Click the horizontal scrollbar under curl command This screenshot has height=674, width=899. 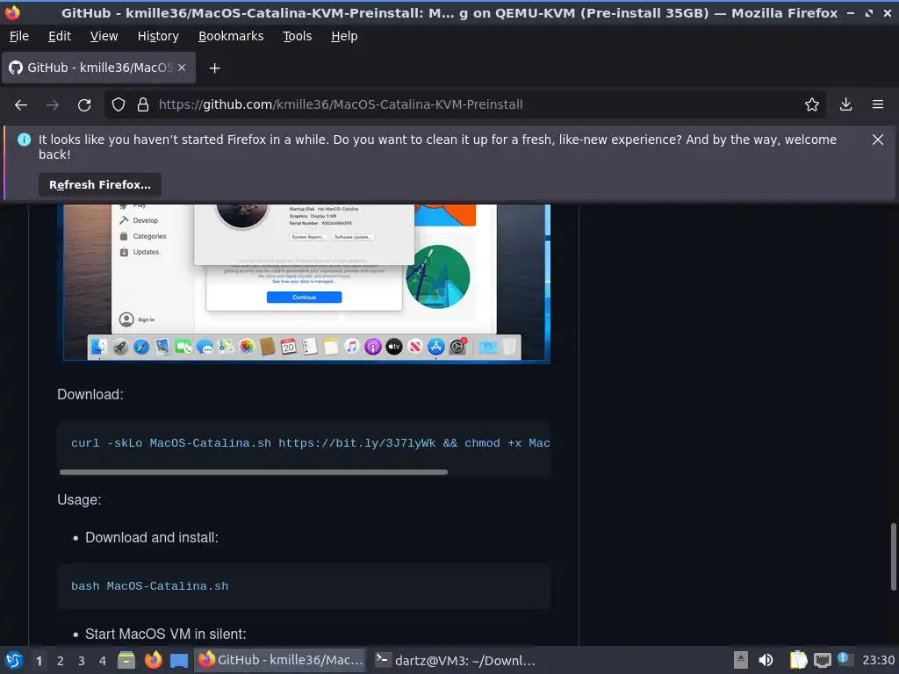coord(254,472)
